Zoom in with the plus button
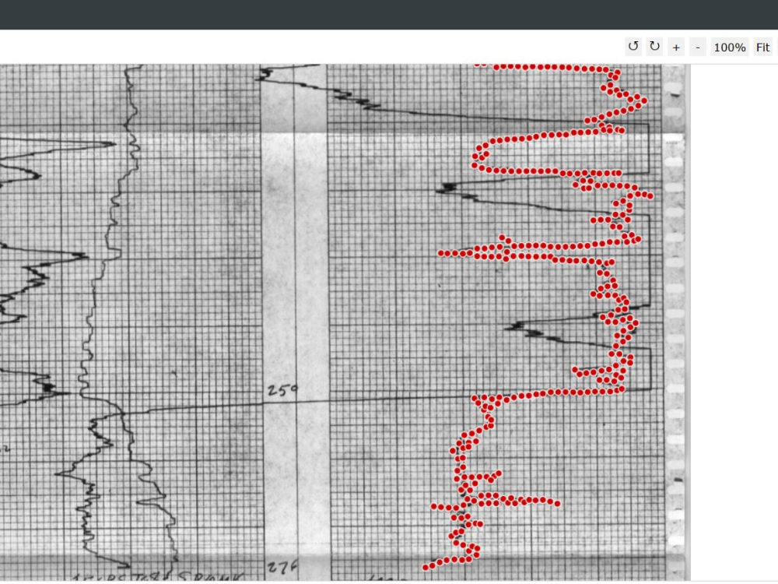Viewport: 778px width, 584px height. [x=676, y=47]
